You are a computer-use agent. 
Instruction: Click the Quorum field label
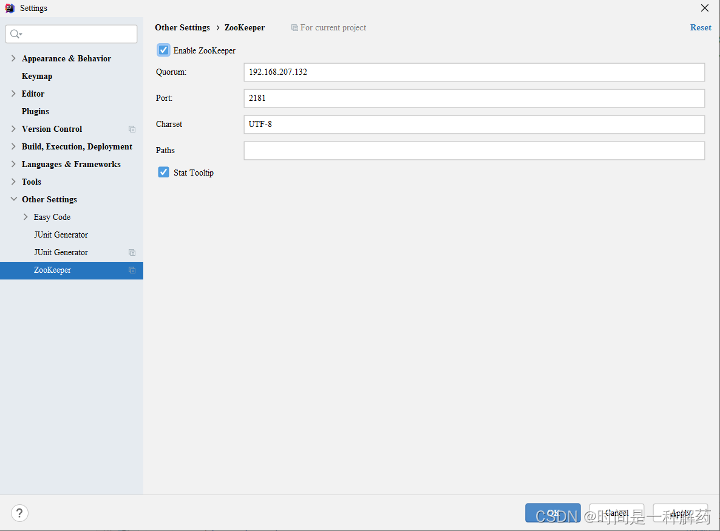pos(171,72)
